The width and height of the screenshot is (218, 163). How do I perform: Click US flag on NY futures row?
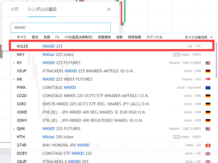click(x=208, y=63)
